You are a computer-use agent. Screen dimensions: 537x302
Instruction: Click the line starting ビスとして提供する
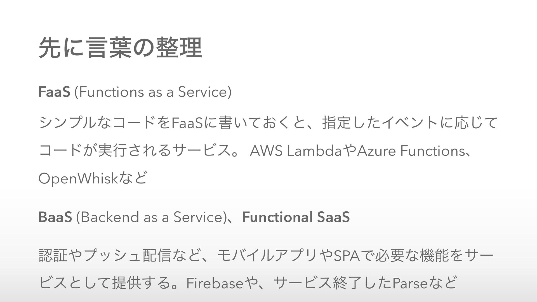(x=248, y=284)
